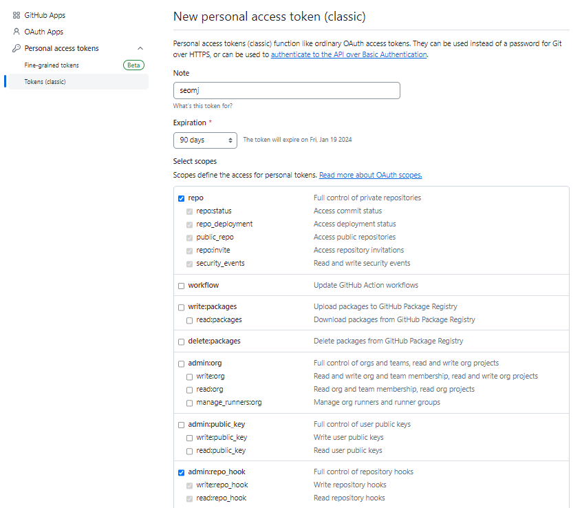Click the repo:invite checkbox

[x=189, y=251]
